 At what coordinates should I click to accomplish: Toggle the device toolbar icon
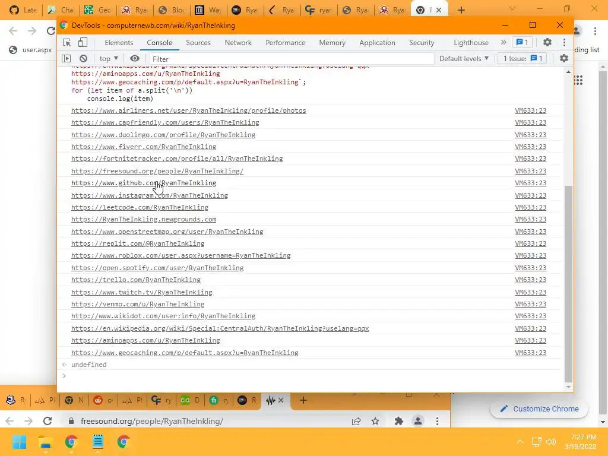point(83,42)
